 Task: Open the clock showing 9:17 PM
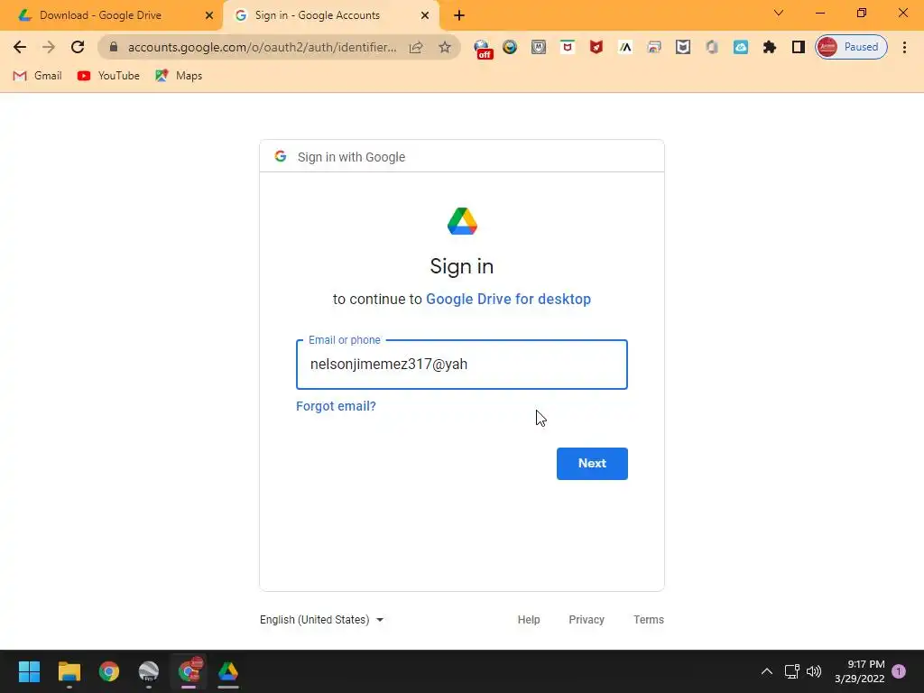(860, 671)
